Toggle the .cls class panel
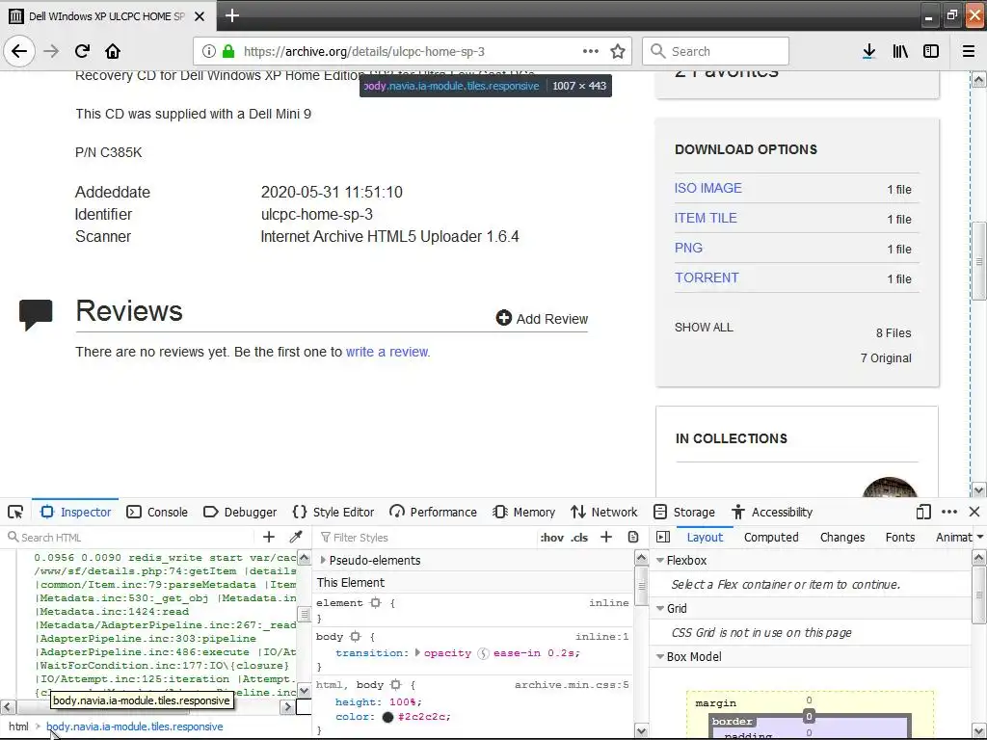 point(579,538)
